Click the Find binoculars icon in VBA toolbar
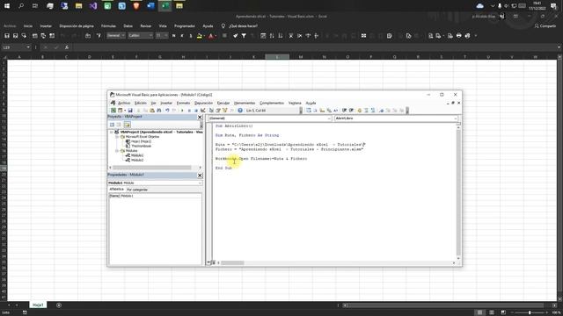This screenshot has height=316, width=563. (x=159, y=111)
